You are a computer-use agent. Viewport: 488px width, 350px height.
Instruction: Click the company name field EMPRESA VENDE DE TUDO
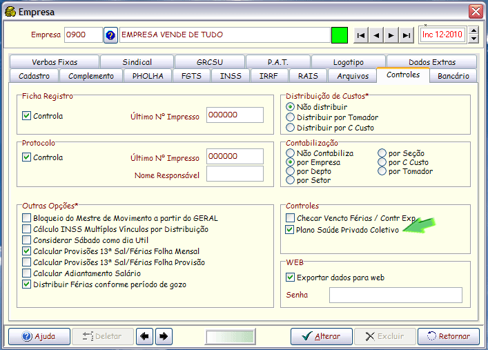(x=225, y=35)
